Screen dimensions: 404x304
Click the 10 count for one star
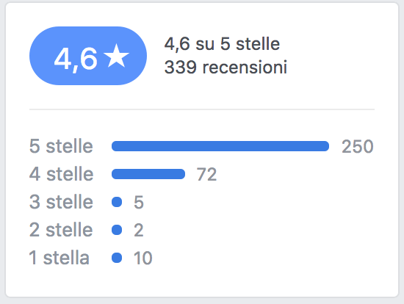tap(143, 258)
